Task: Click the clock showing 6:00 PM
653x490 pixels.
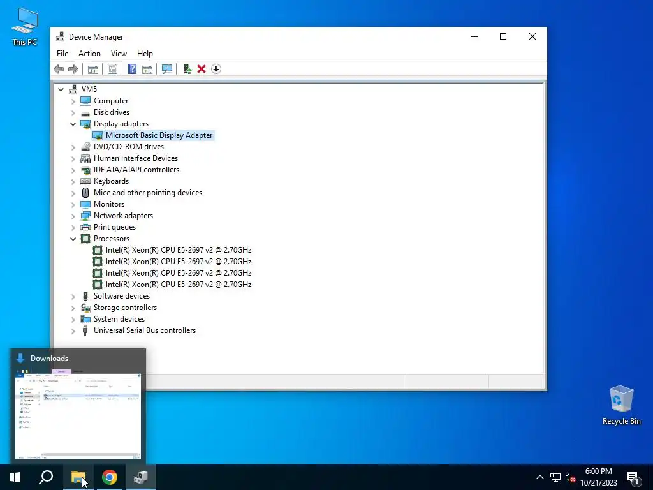Action: 598,477
